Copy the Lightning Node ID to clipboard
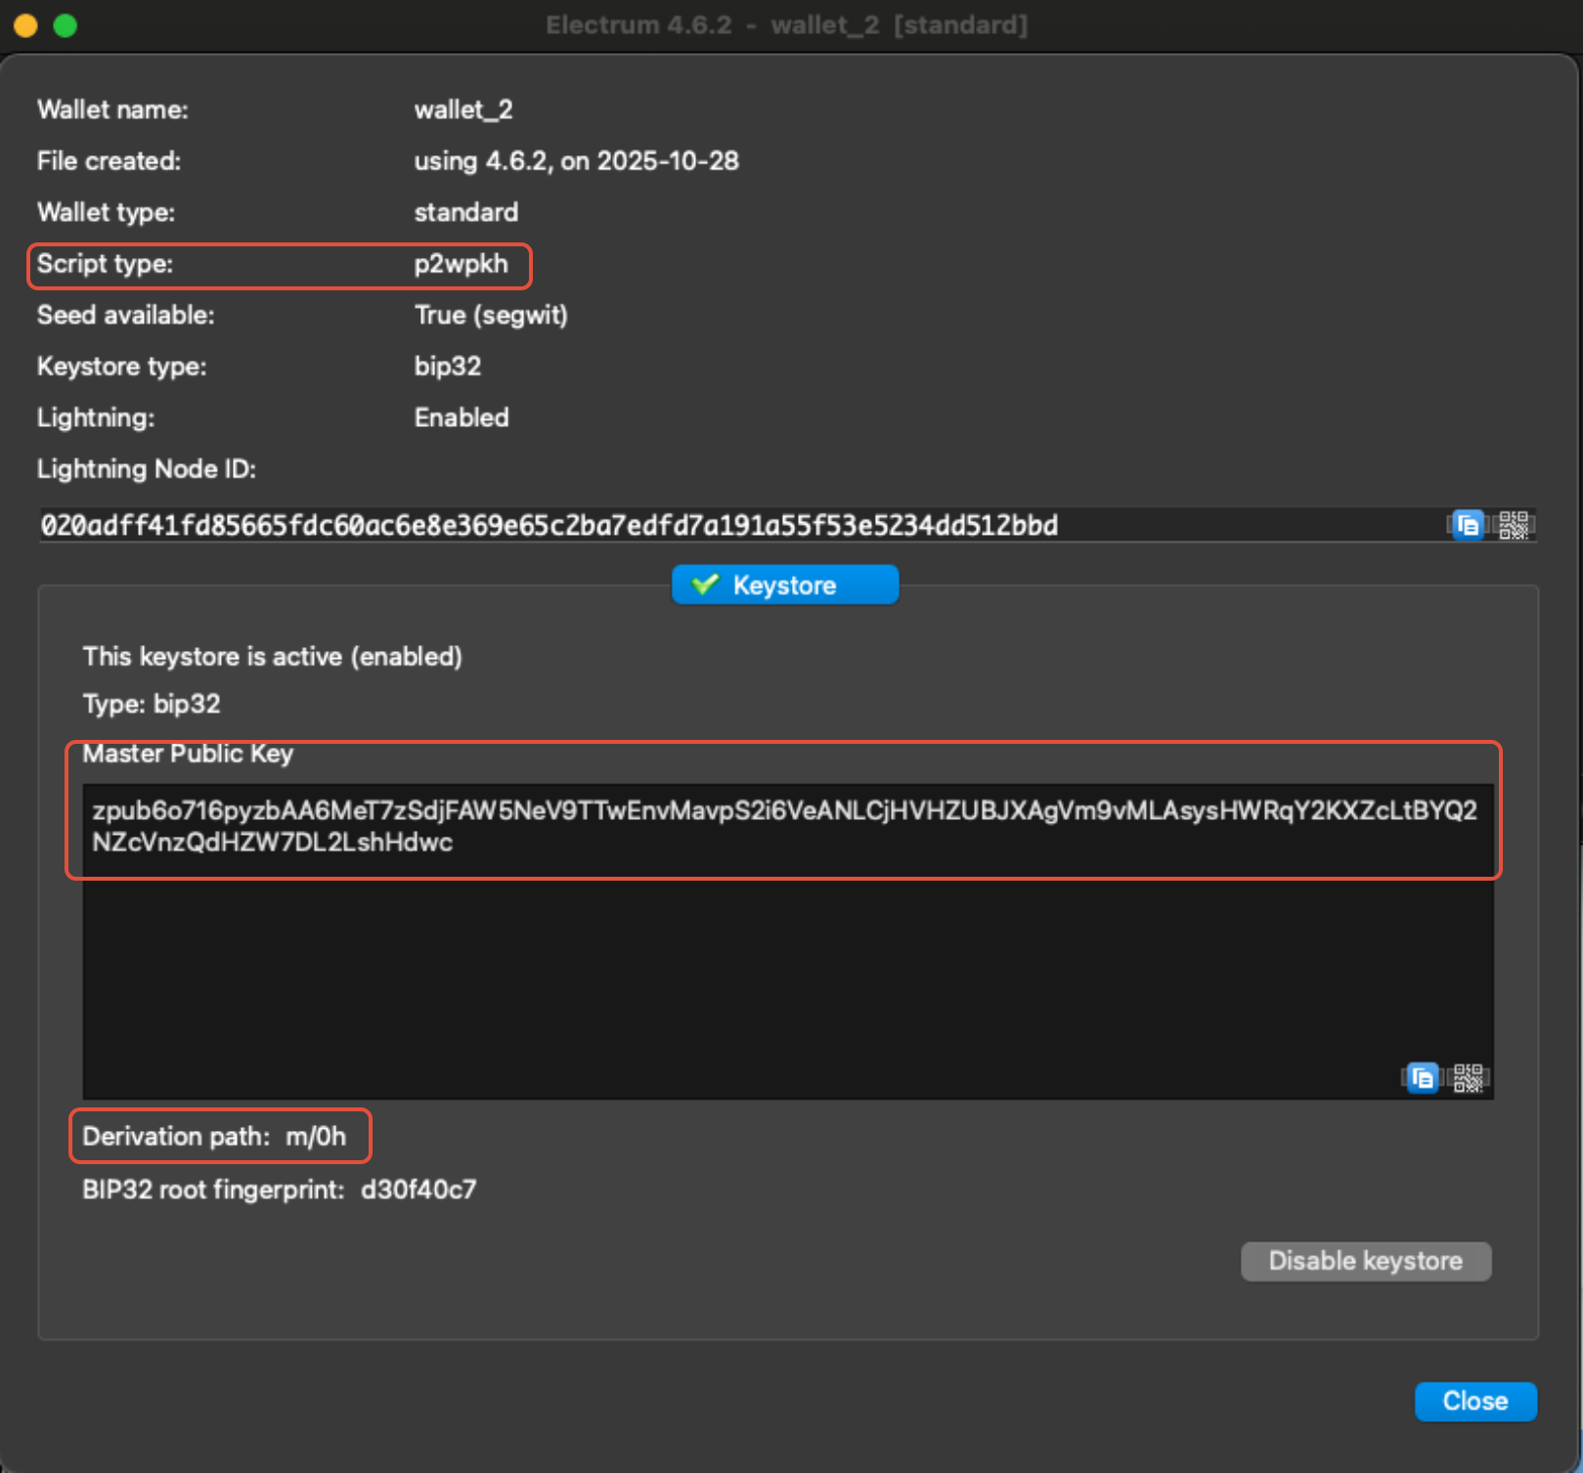Viewport: 1583px width, 1473px height. click(1467, 525)
